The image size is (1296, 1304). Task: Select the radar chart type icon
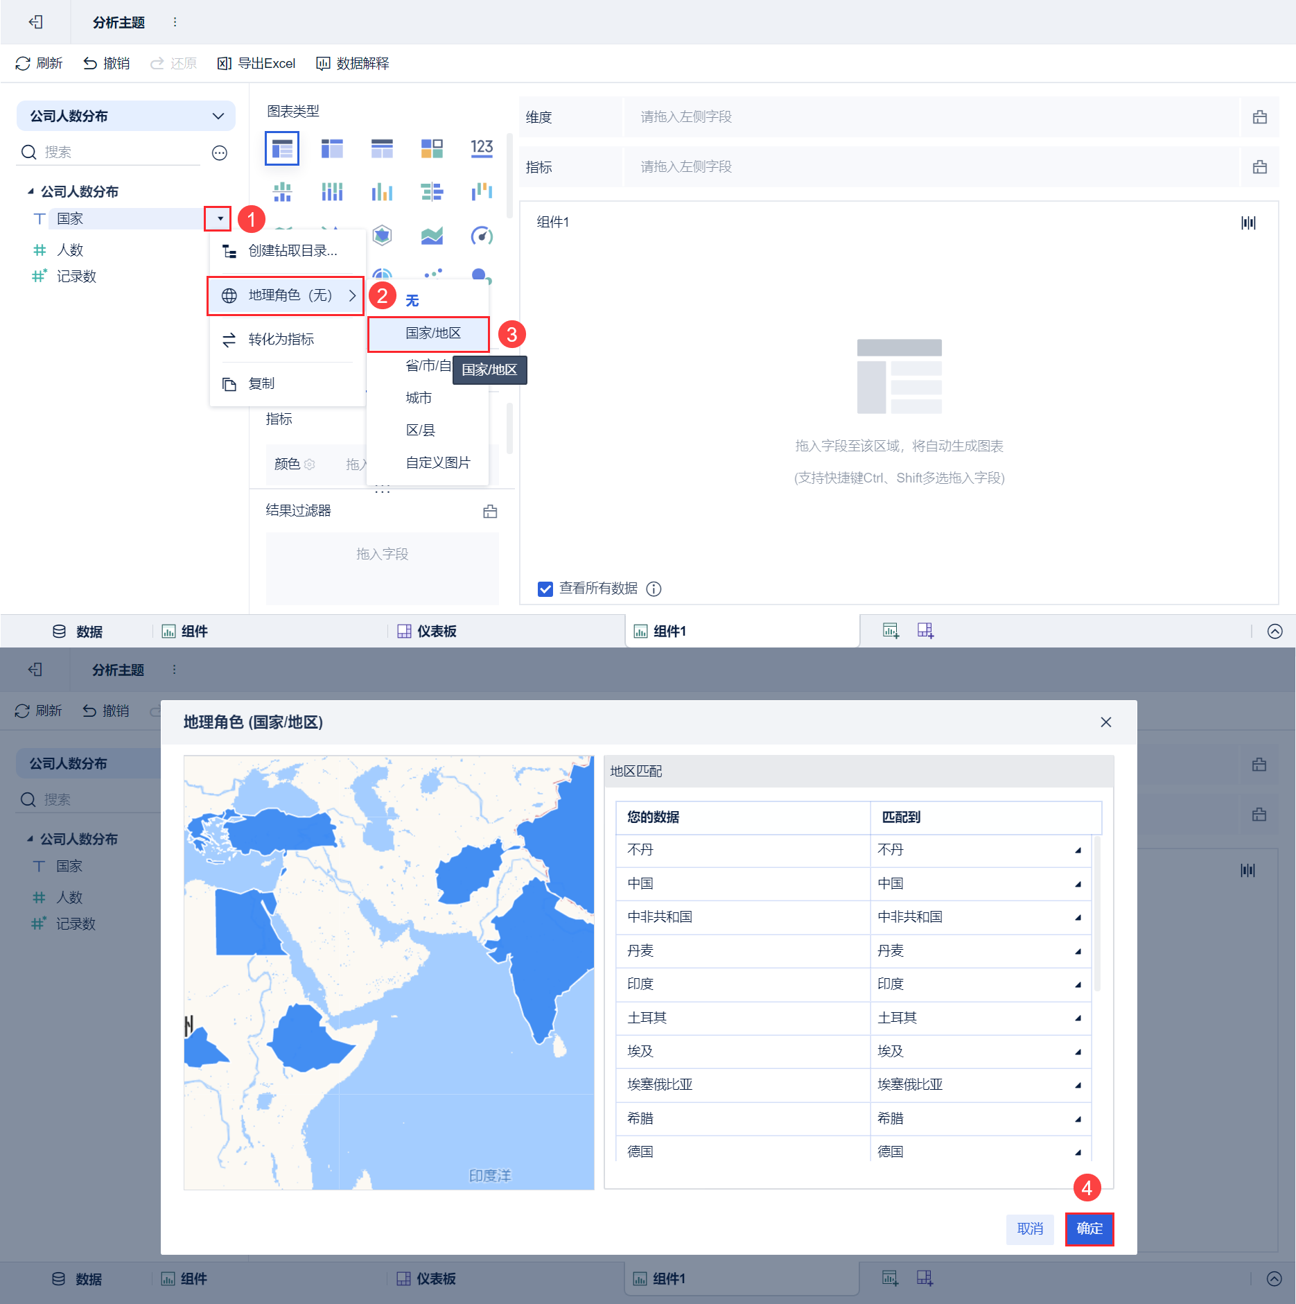(382, 236)
